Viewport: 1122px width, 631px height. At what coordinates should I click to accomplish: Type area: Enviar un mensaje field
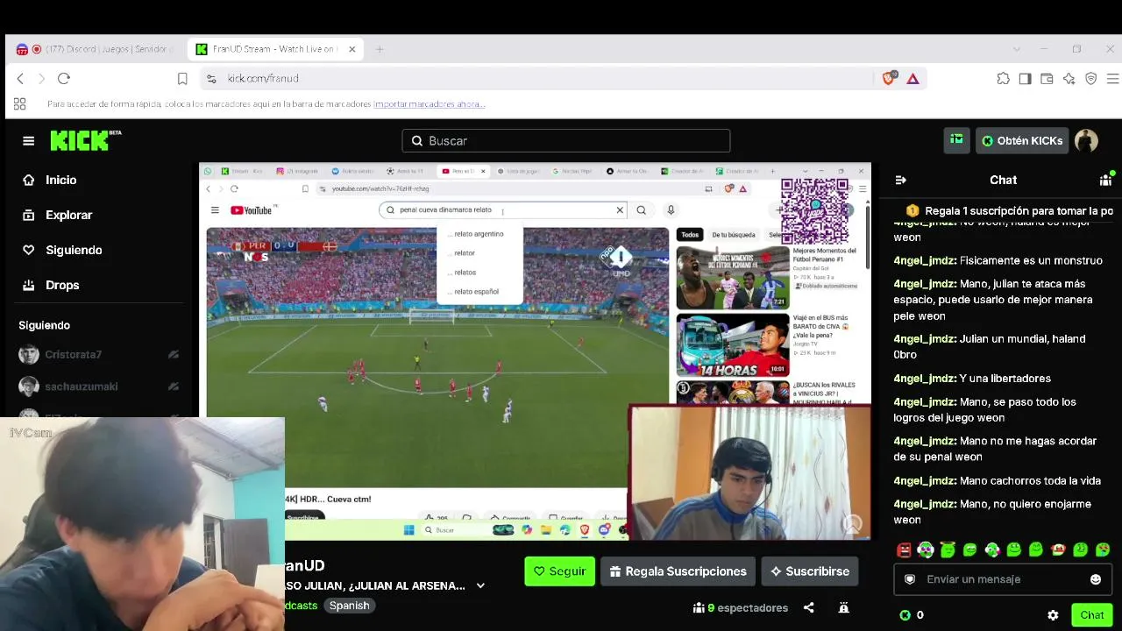[1003, 579]
